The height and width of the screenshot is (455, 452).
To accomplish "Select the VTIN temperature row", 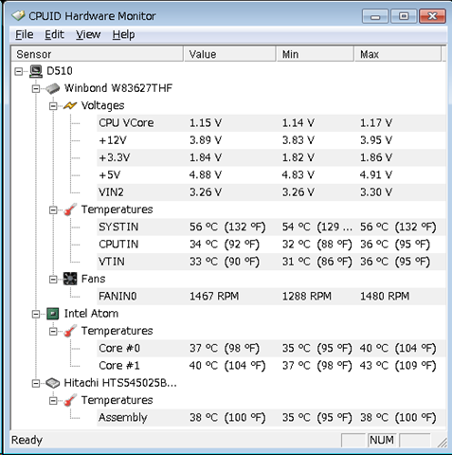I will click(x=271, y=262).
